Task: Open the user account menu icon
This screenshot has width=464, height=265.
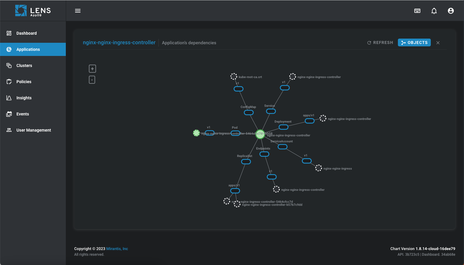Action: point(451,11)
